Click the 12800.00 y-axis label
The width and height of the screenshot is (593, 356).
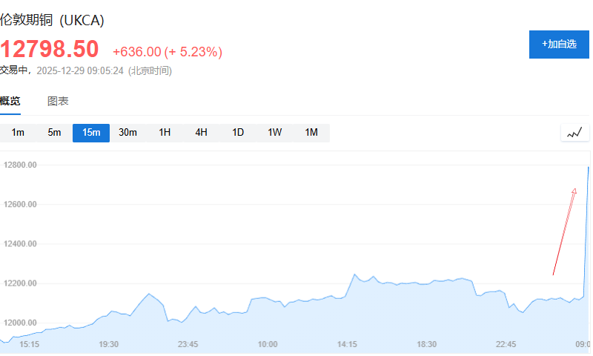pyautogui.click(x=21, y=165)
